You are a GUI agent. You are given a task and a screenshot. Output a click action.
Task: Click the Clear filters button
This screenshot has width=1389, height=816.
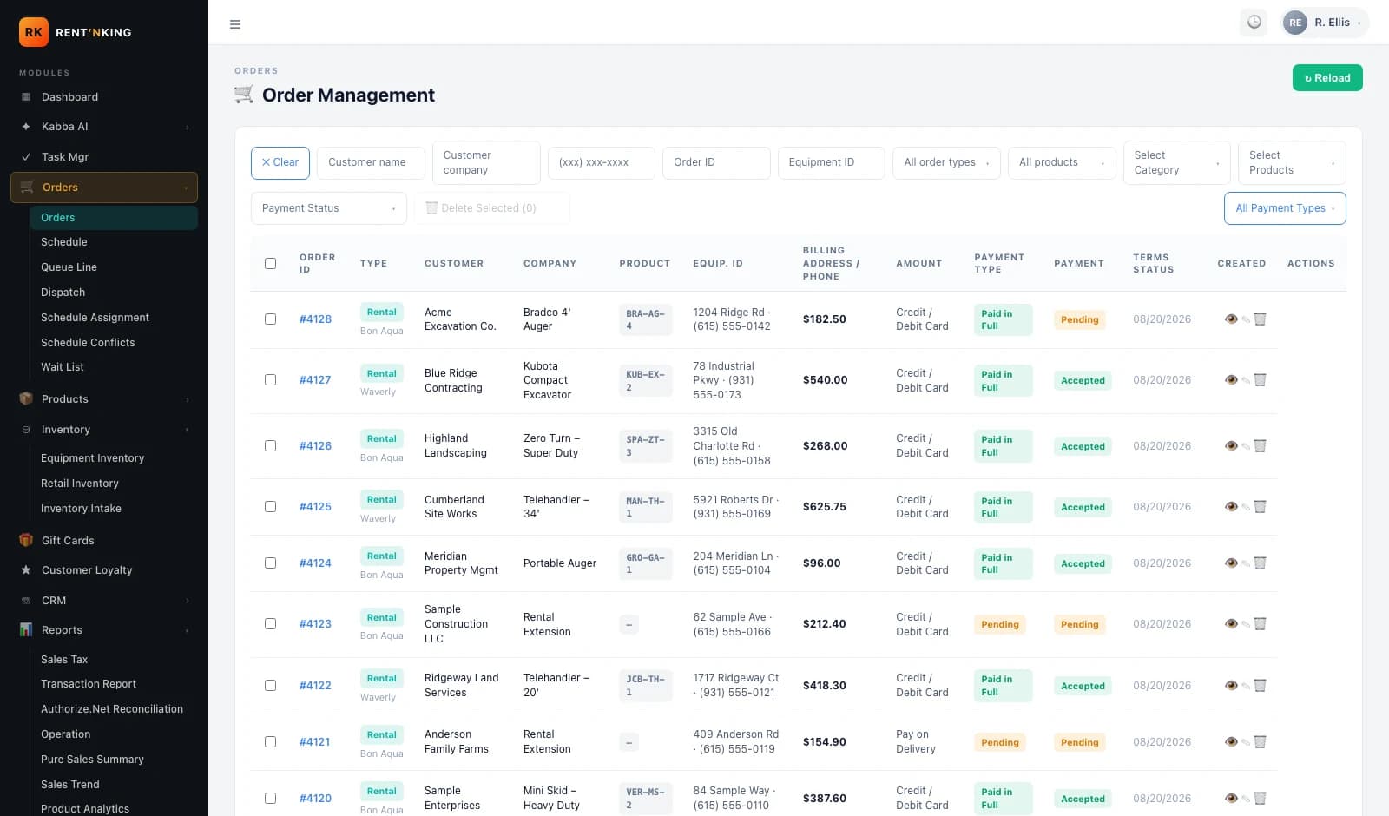click(x=280, y=162)
